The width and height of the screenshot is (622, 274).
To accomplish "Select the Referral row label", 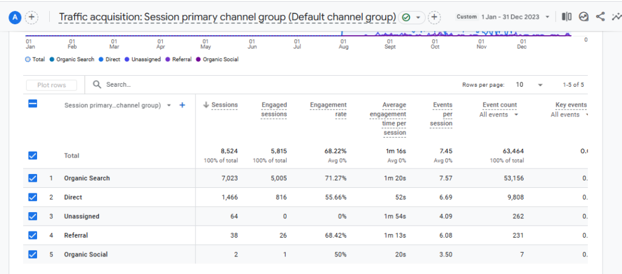I will click(x=76, y=235).
